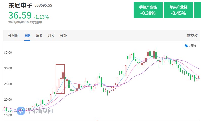This screenshot has width=201, height=121.
Task: Select the 分钟 minute chart tab
Action: (x=63, y=36)
